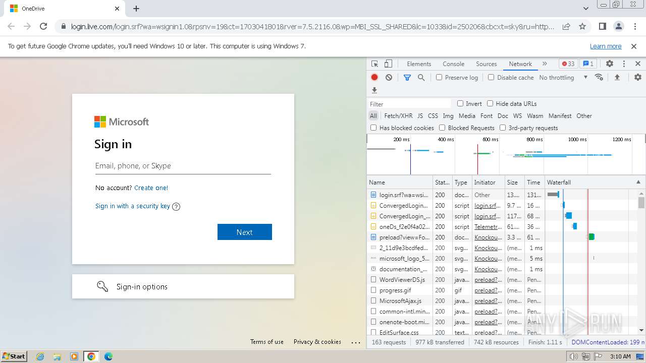
Task: Open DevTools settings gear icon
Action: [610, 64]
